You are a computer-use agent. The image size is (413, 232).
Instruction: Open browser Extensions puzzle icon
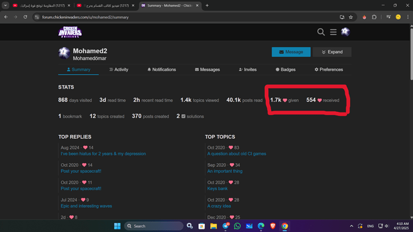coord(374,17)
